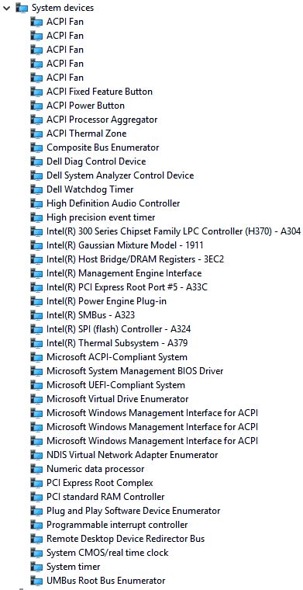303x590 pixels.
Task: Click the System devices category icon
Action: [x=22, y=8]
